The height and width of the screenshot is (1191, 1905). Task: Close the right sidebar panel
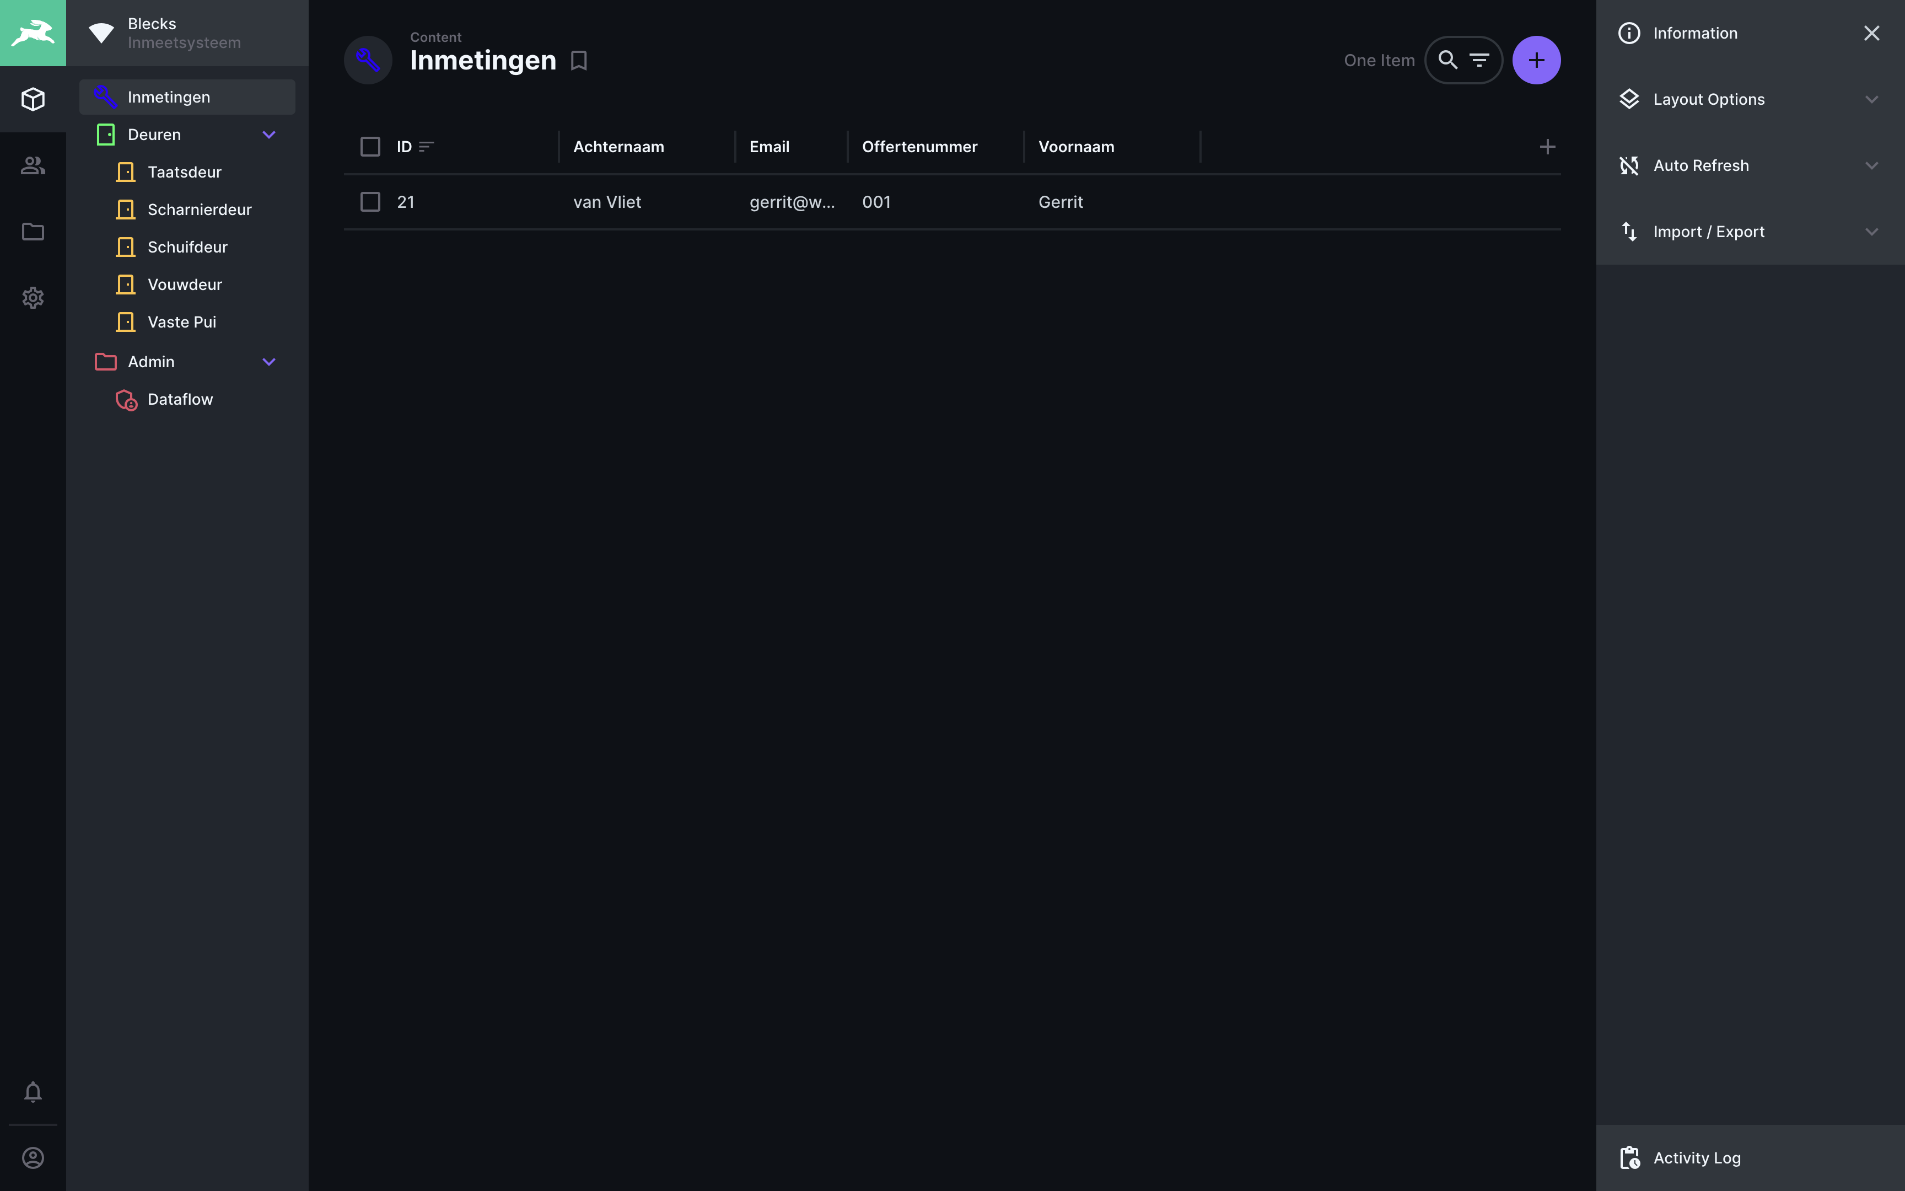coord(1871,33)
